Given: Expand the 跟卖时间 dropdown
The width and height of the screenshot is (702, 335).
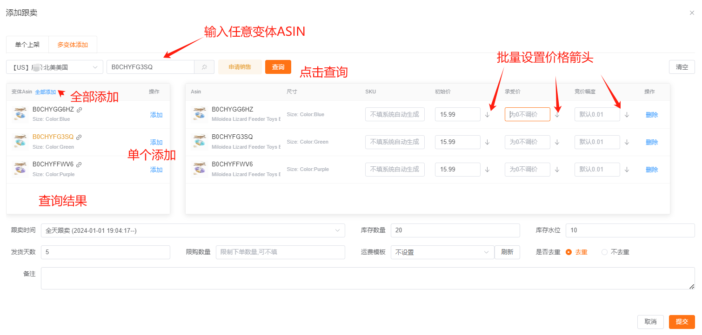Looking at the screenshot, I should [x=193, y=230].
